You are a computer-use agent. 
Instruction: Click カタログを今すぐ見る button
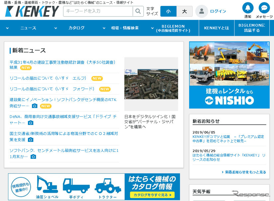[x=152, y=195]
